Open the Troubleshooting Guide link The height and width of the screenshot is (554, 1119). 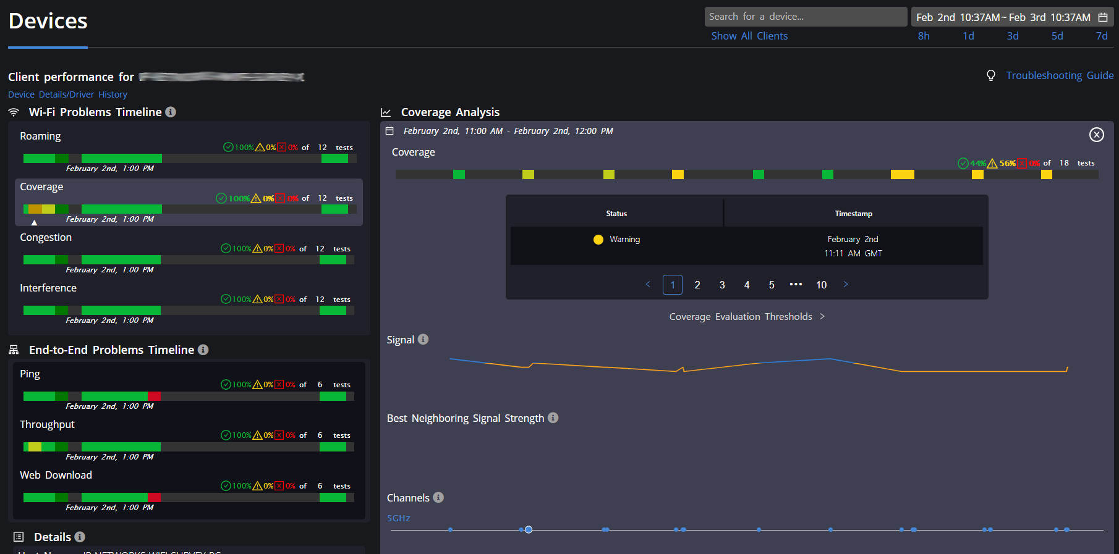coord(1059,75)
